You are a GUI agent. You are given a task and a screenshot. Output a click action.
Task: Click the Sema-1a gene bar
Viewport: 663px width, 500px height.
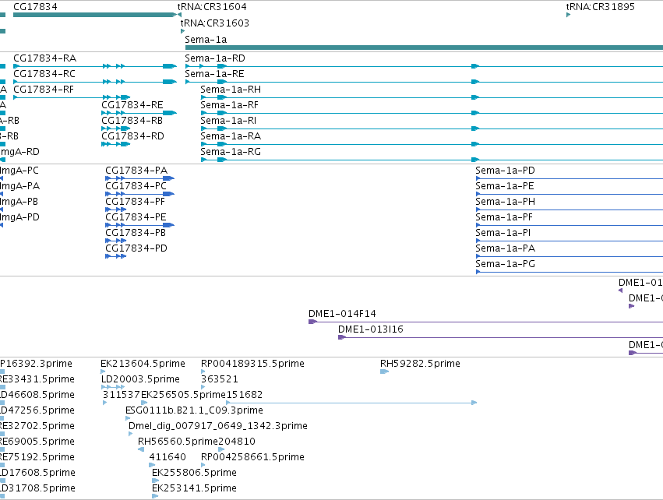(x=424, y=48)
